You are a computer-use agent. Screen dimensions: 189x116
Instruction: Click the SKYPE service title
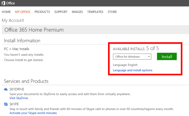click(x=14, y=104)
